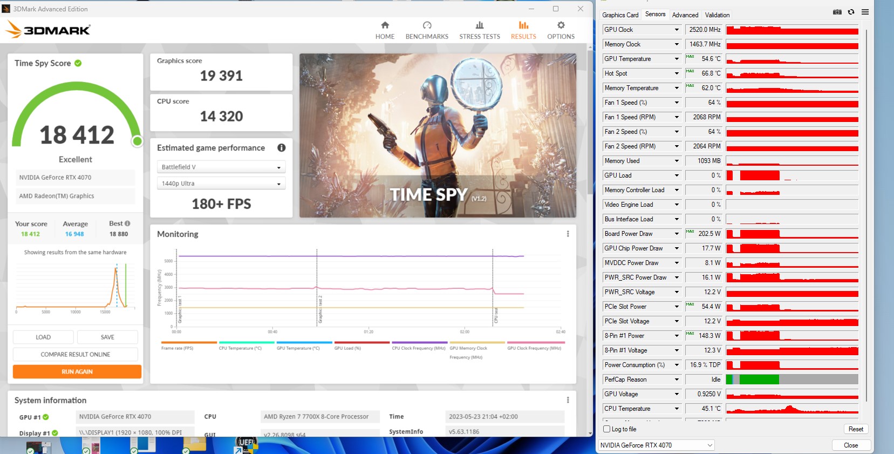Image resolution: width=894 pixels, height=454 pixels.
Task: Click the GPU-Z refresh icon
Action: tap(851, 12)
